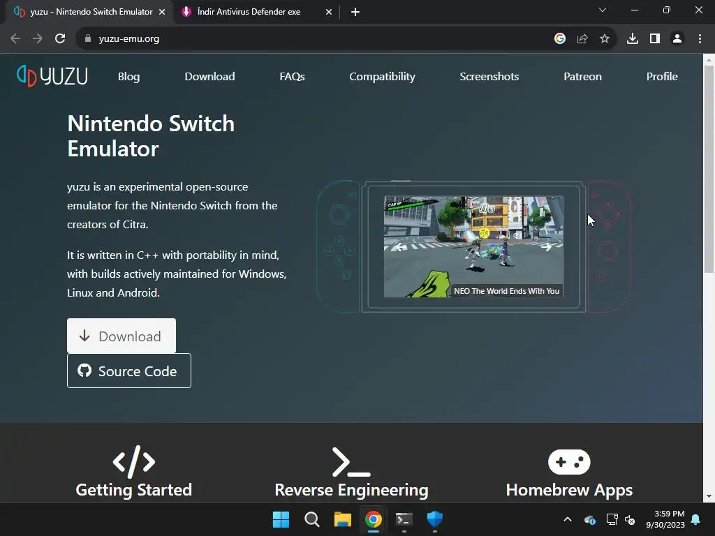Viewport: 715px width, 536px height.
Task: Click the Chrome taskbar icon
Action: pos(373,519)
